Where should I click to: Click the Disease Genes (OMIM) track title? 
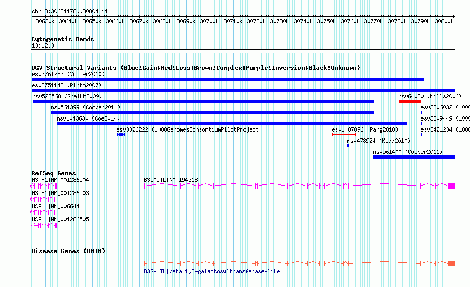click(68, 251)
